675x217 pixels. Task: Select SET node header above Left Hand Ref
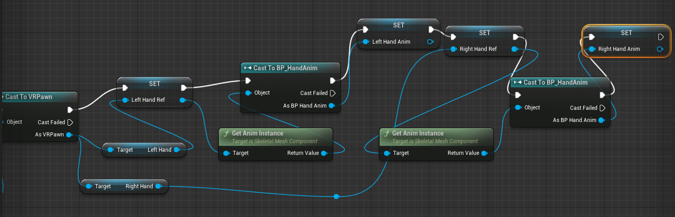[x=154, y=84]
